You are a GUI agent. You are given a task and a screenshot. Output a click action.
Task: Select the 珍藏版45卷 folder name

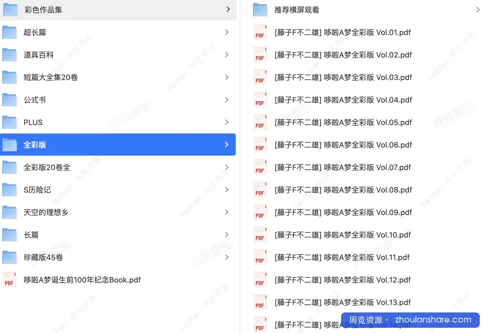pos(43,258)
